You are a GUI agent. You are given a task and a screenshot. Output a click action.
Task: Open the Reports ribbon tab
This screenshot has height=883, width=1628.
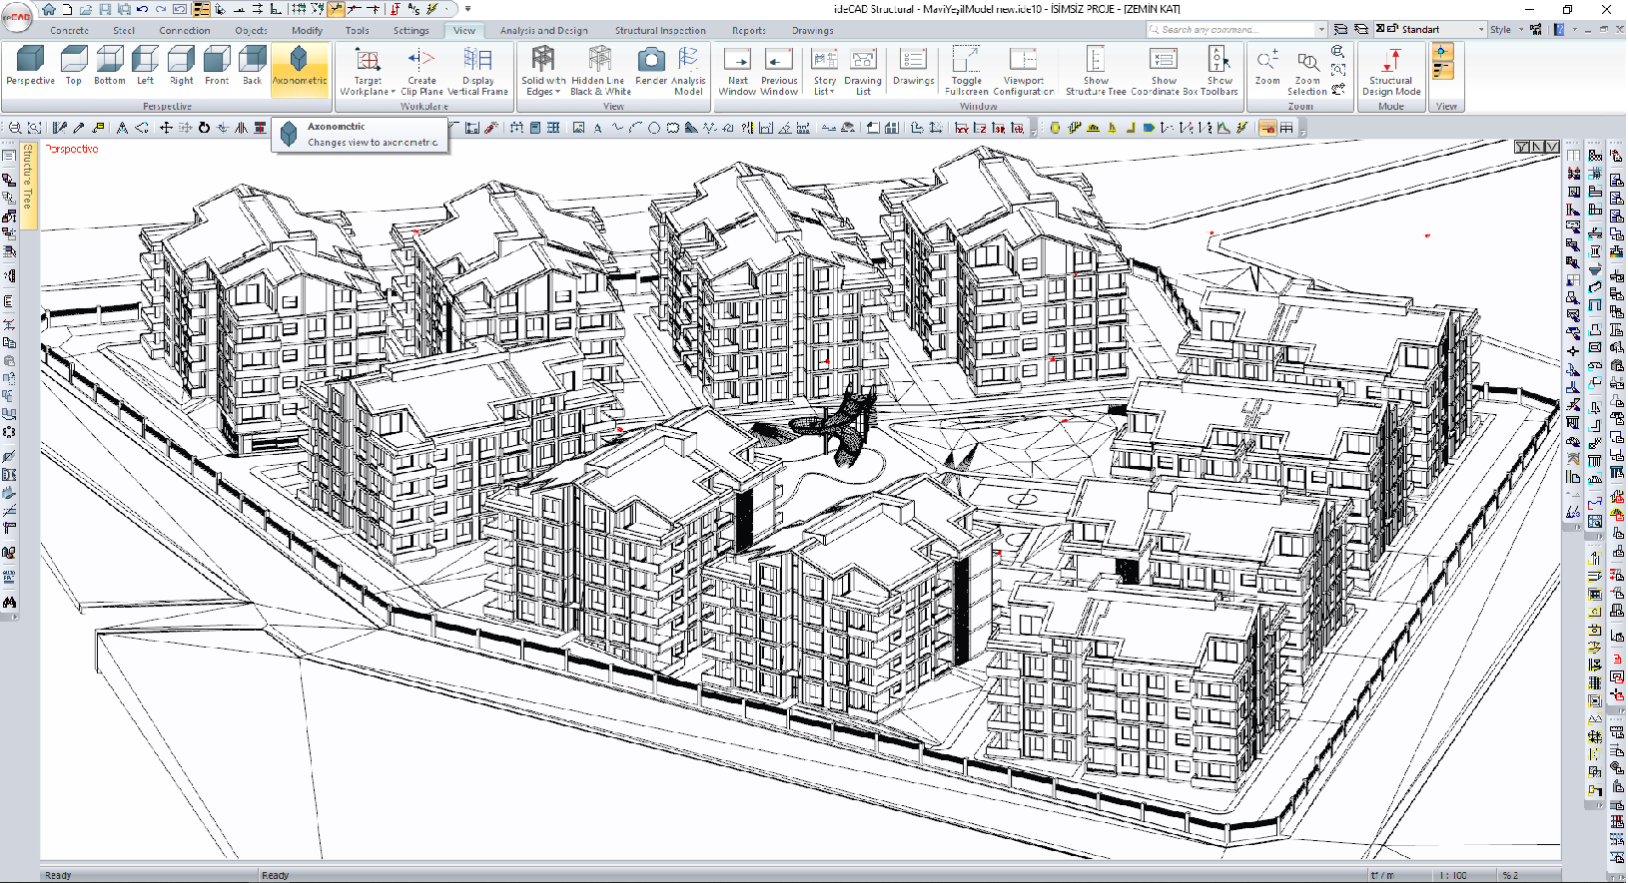(x=748, y=30)
